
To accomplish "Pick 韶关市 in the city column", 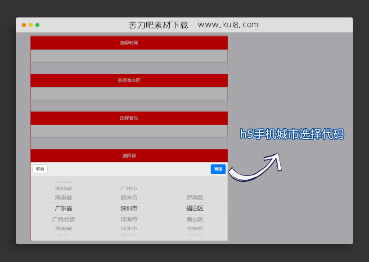I will tap(128, 197).
